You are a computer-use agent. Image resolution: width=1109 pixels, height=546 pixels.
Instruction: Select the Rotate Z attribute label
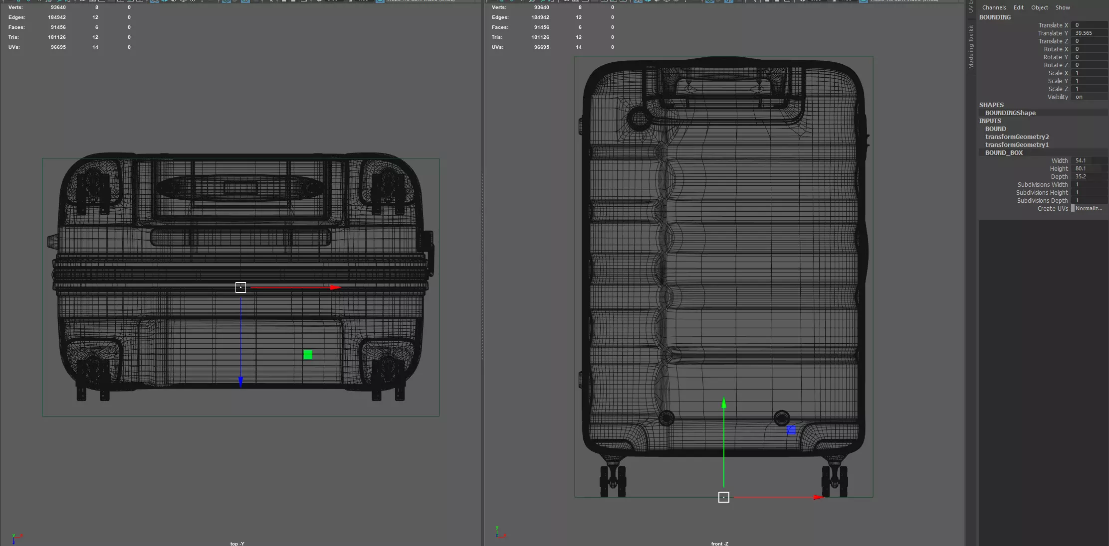(x=1056, y=65)
